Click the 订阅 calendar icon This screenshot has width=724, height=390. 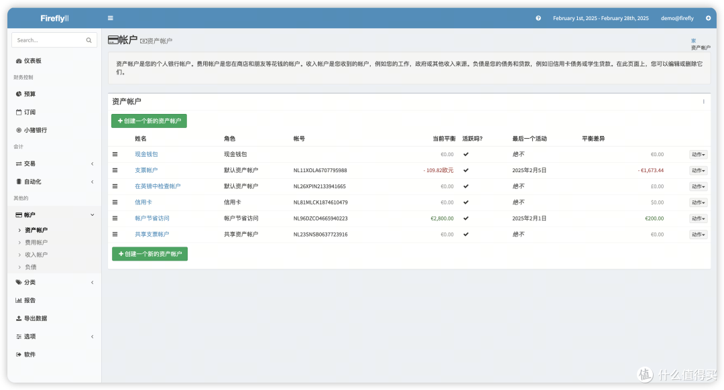click(x=19, y=112)
